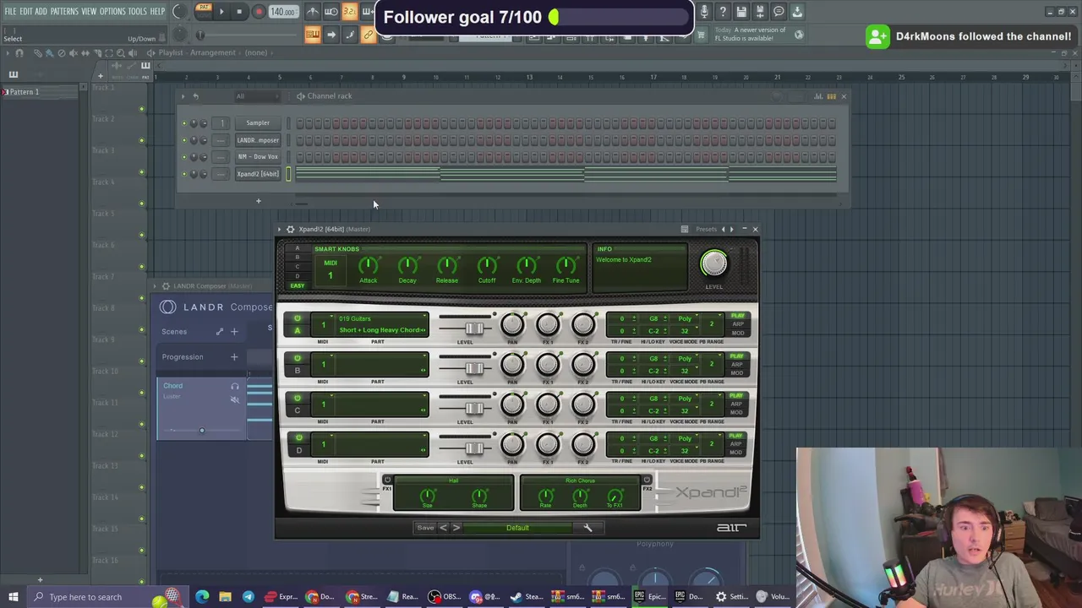Open the FILE menu
This screenshot has height=608, width=1082.
click(10, 11)
